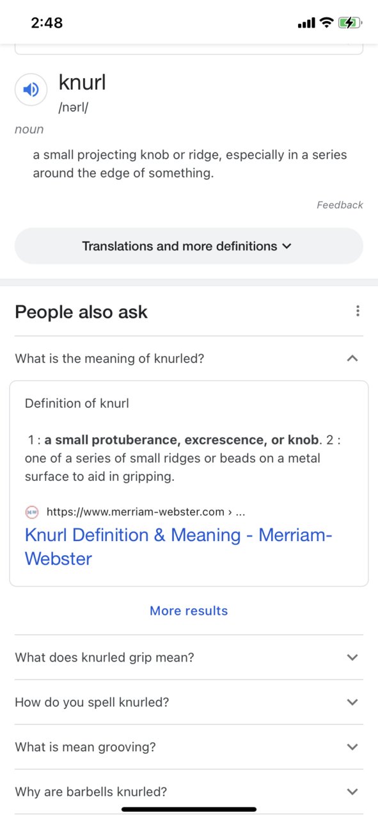Open the Knurl Definition & Meaning Merriam-Webster link
The image size is (378, 819).
(x=178, y=547)
